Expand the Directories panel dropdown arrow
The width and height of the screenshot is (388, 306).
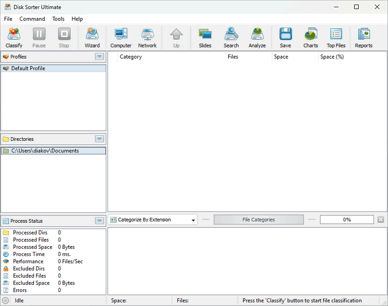click(x=99, y=139)
